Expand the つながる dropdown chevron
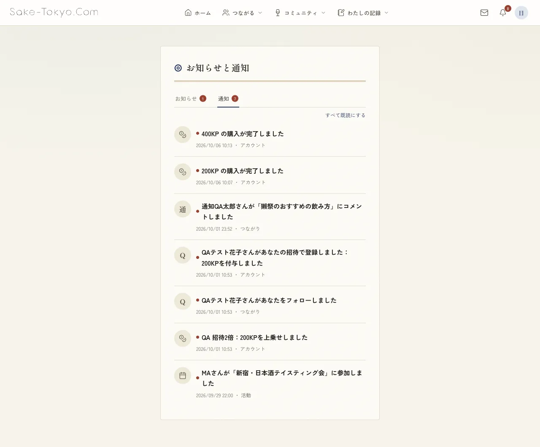 [x=260, y=13]
